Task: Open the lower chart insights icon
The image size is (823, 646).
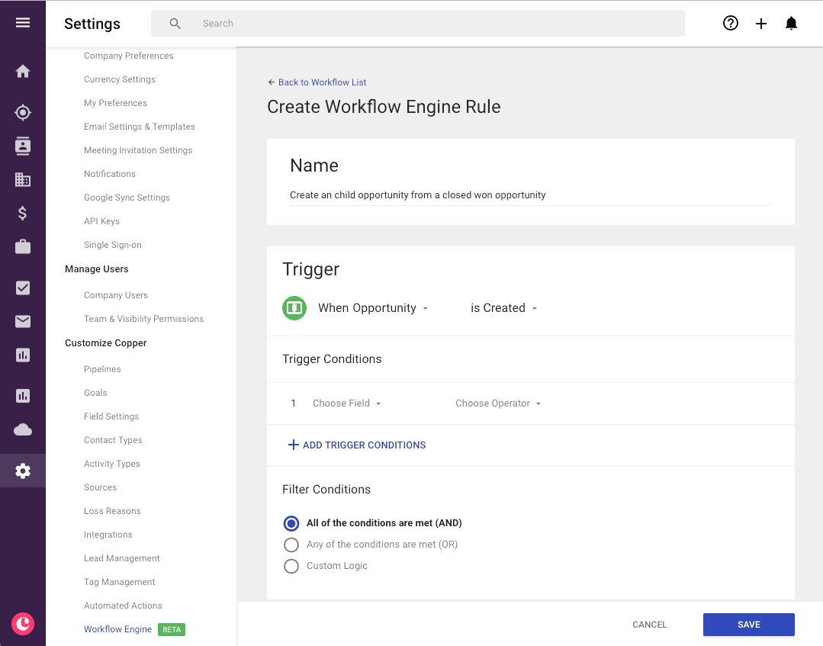Action: [23, 396]
